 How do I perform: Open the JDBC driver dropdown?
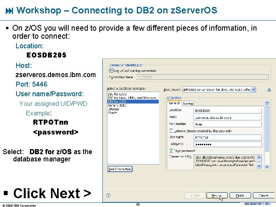[253, 89]
